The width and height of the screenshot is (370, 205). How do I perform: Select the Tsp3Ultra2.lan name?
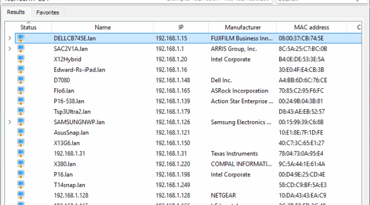click(72, 111)
